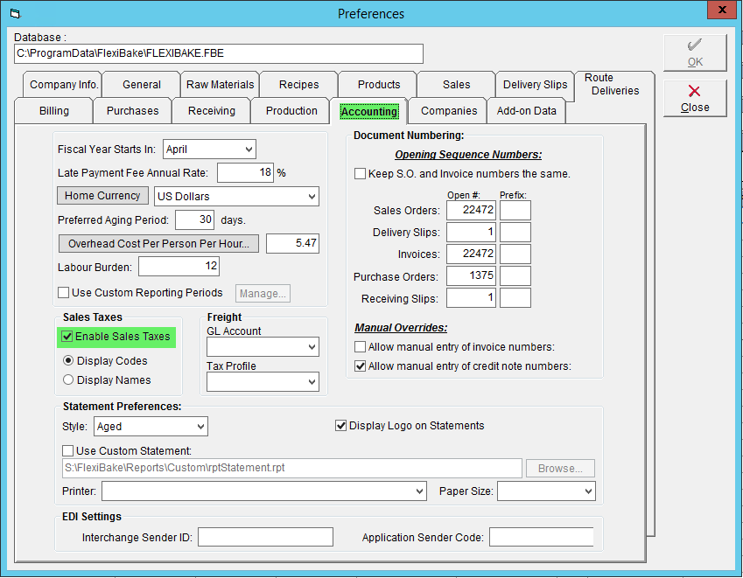The height and width of the screenshot is (578, 743).
Task: Edit the Receiving Slips Open # field
Action: (471, 298)
